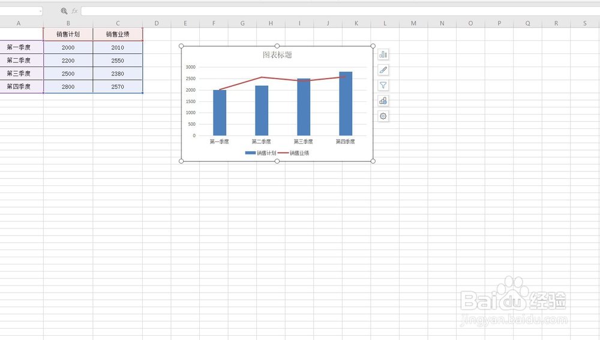This screenshot has width=600, height=340.
Task: Select column D header
Action: tap(157, 23)
